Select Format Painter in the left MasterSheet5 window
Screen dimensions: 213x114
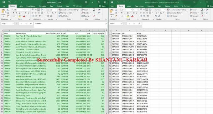click(8, 16)
